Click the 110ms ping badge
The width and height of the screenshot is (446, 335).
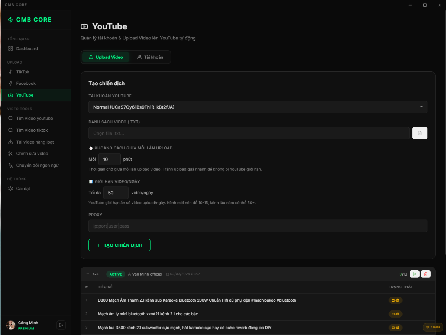(x=433, y=328)
